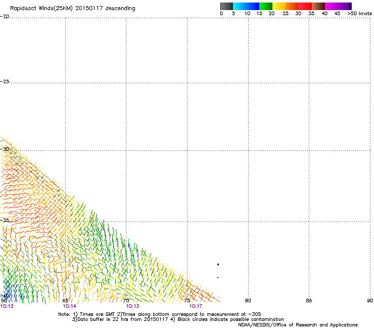The width and height of the screenshot is (374, 328).
Task: Click the latitude label '-20'
Action: pos(5,17)
